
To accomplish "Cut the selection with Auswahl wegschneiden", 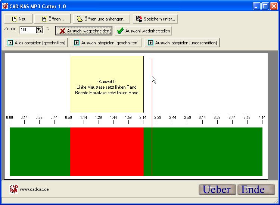I will point(84,31).
